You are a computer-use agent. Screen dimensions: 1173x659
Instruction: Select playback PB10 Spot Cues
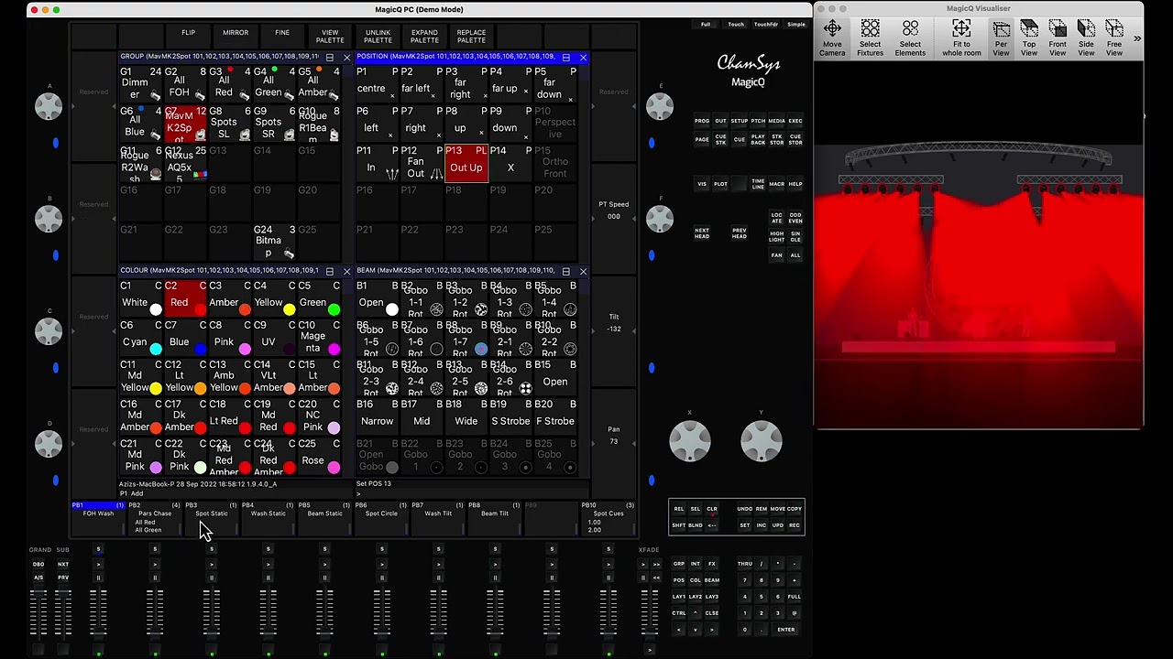(x=608, y=517)
